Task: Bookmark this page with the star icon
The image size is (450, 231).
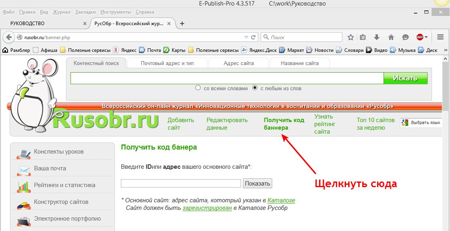Action: (x=351, y=37)
